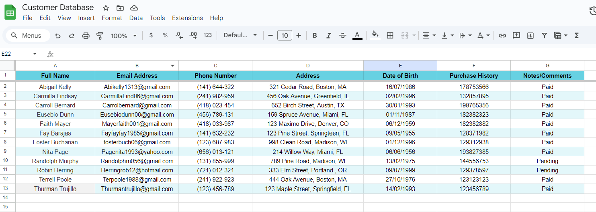
Task: Open the zoom 100% dropdown
Action: click(x=124, y=36)
